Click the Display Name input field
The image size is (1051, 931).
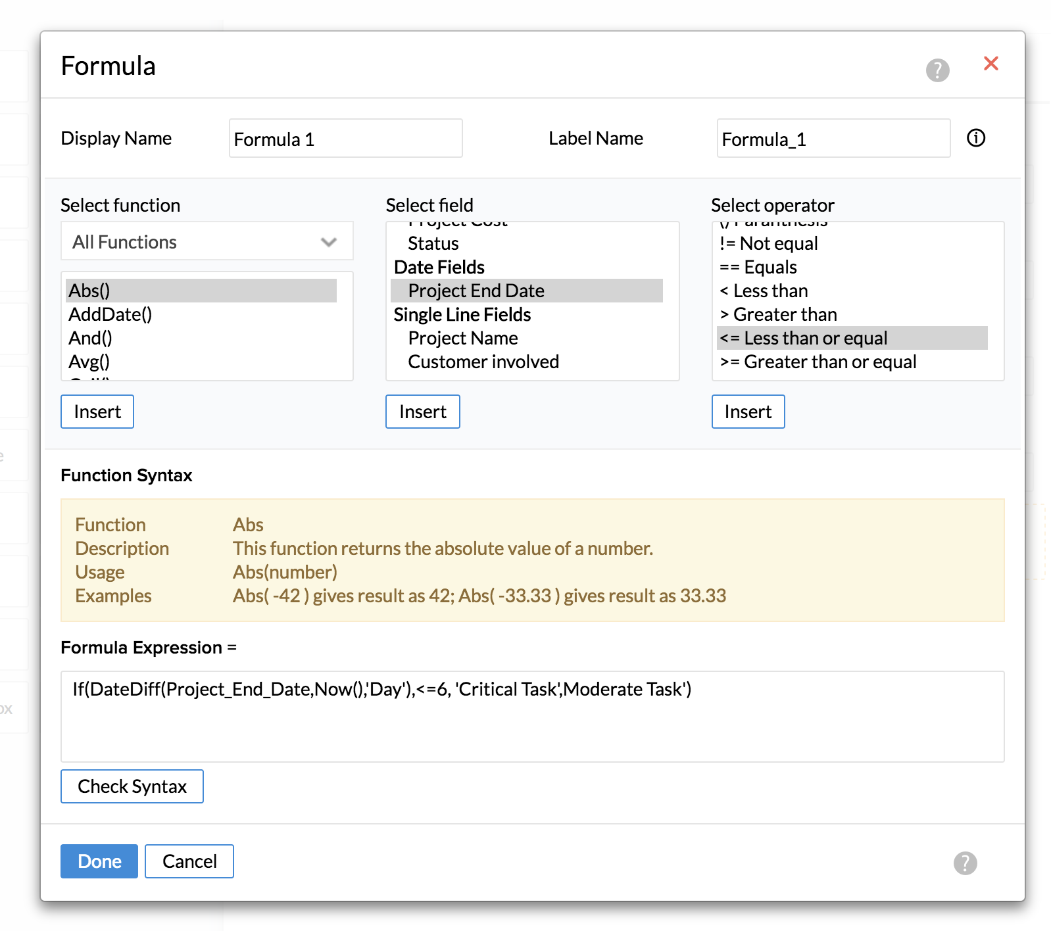[345, 139]
